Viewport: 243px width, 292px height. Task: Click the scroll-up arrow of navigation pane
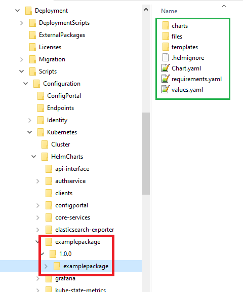point(146,9)
